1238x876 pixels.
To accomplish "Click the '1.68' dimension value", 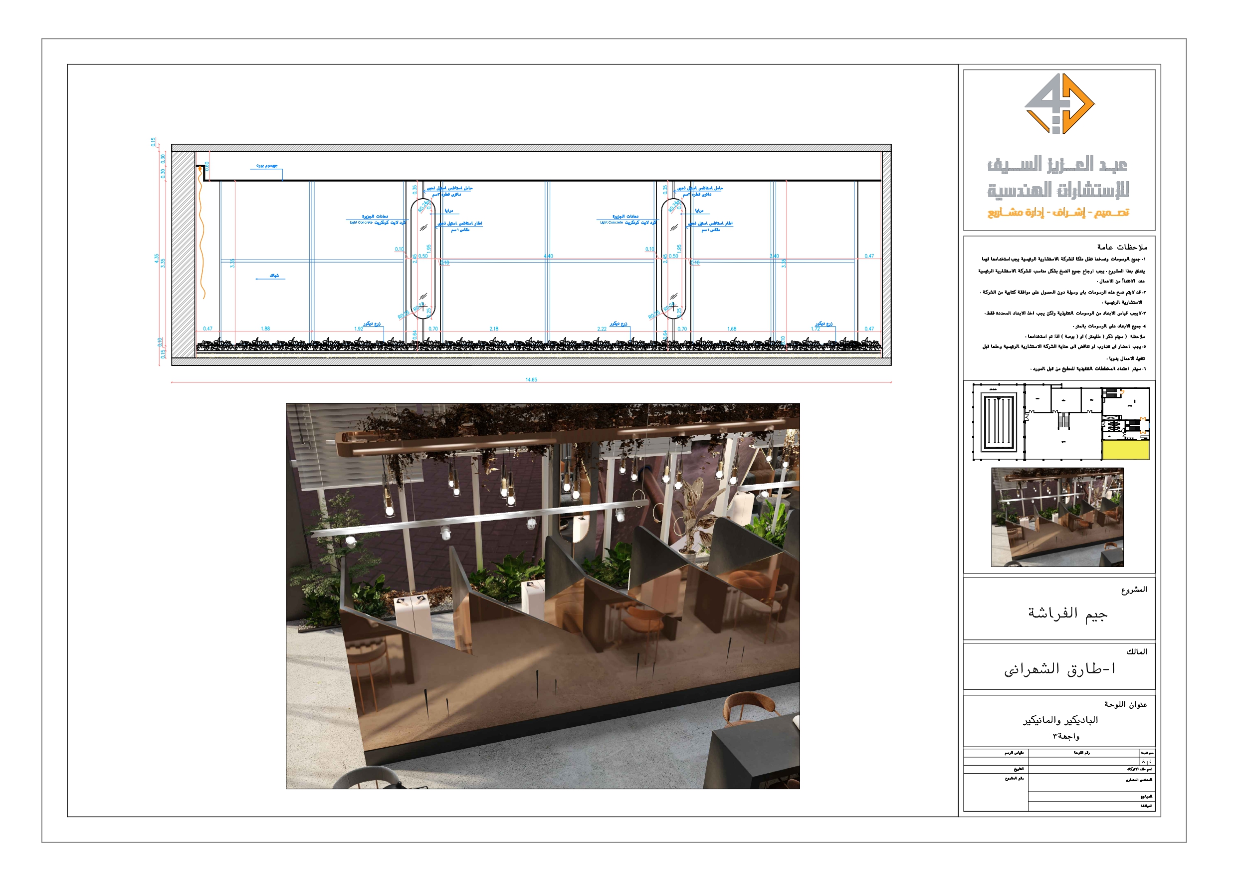I will click(732, 328).
